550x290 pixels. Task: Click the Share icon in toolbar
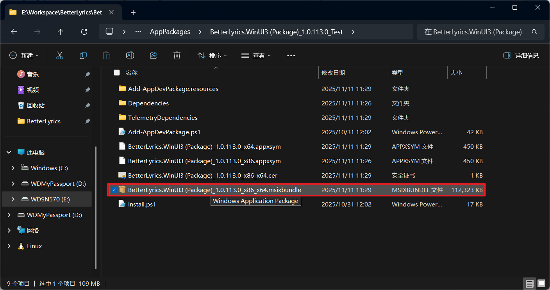point(154,55)
